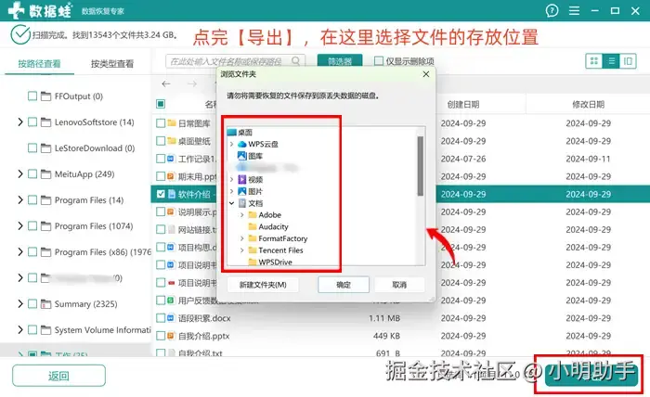Image resolution: width=650 pixels, height=397 pixels.
Task: Close the browse folder dialog
Action: 425,74
